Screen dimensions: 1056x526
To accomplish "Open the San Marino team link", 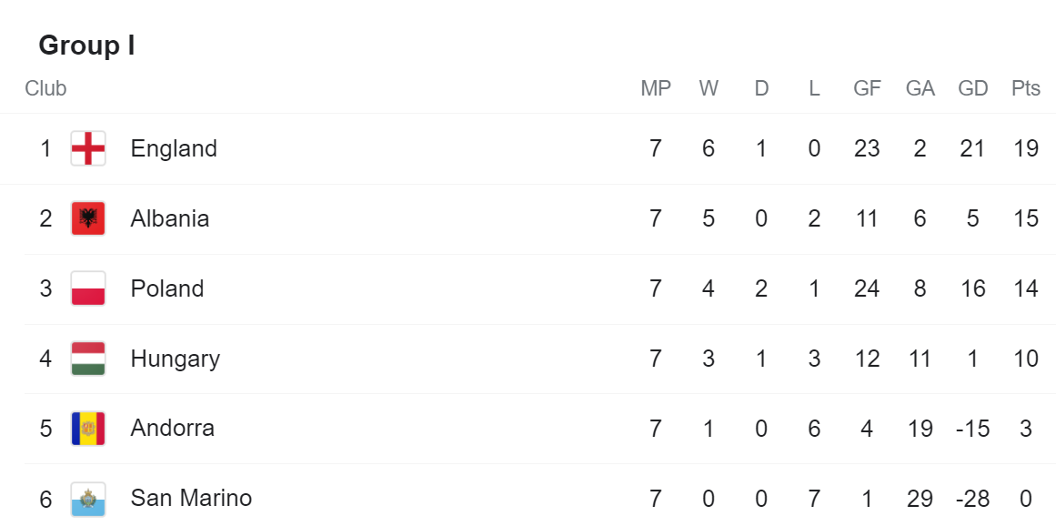I will pos(191,499).
